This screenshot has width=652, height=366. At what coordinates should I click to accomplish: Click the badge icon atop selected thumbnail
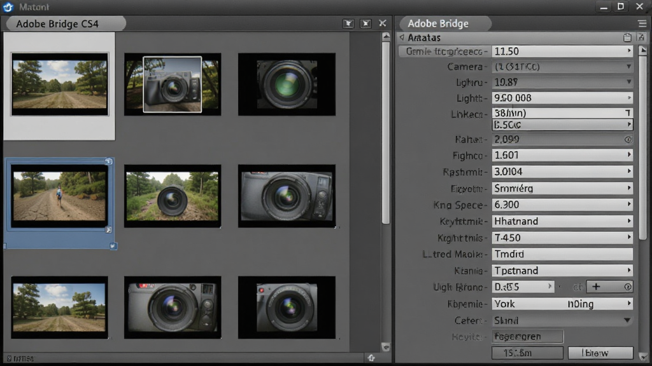pyautogui.click(x=108, y=161)
